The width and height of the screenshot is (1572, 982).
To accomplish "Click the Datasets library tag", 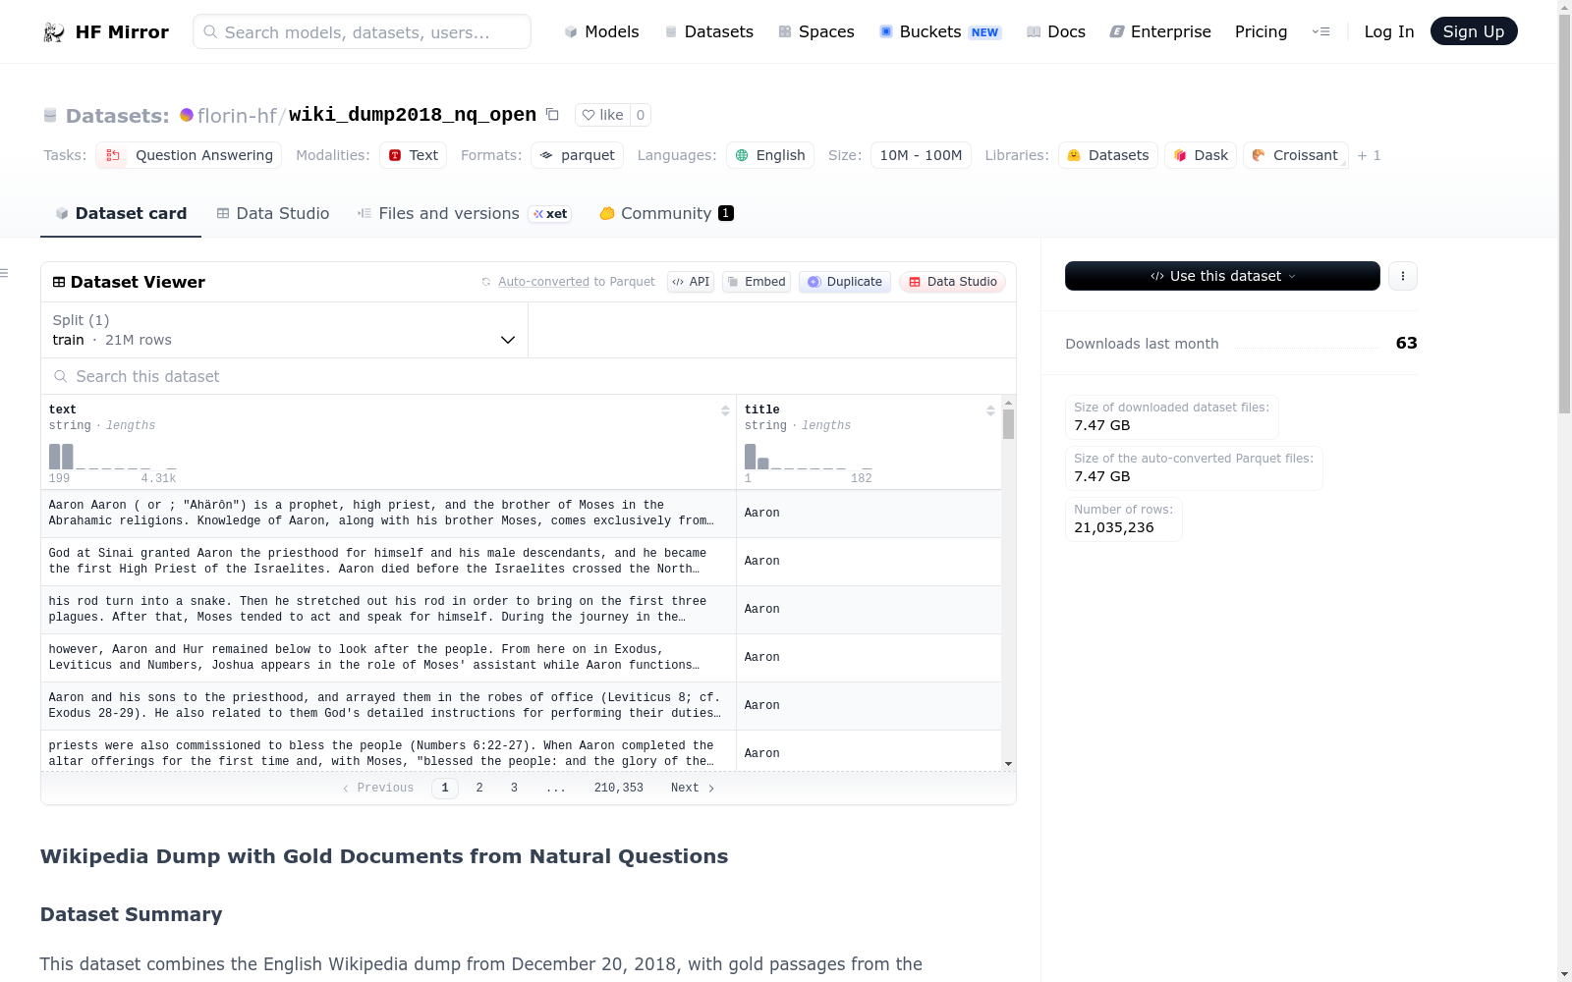I will pos(1108,155).
